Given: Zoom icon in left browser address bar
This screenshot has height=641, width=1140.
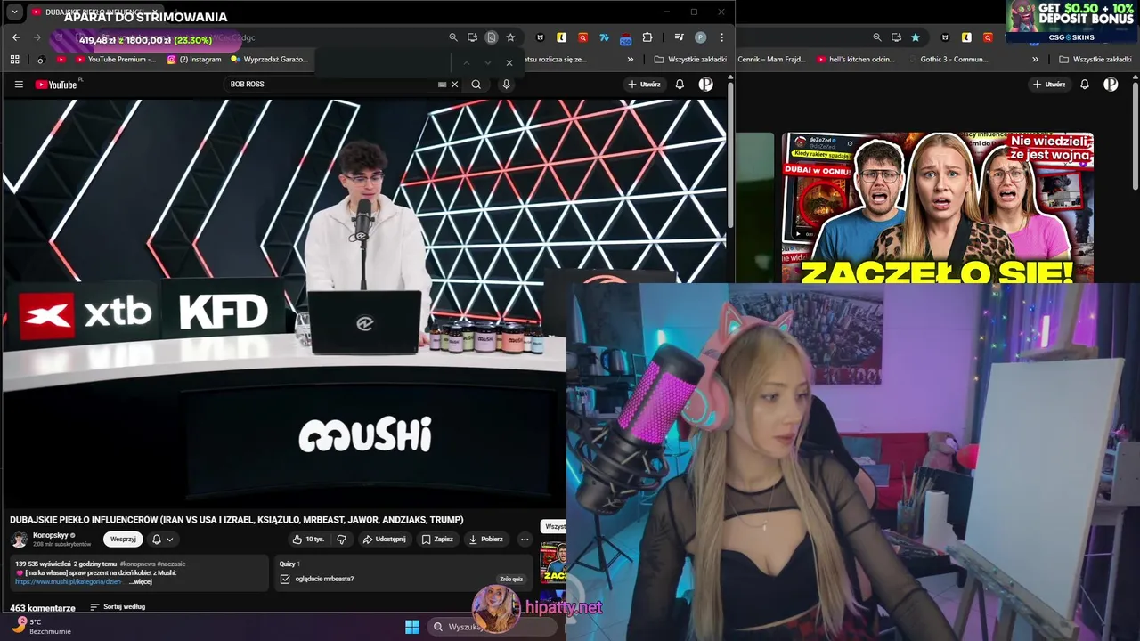Looking at the screenshot, I should (x=453, y=37).
